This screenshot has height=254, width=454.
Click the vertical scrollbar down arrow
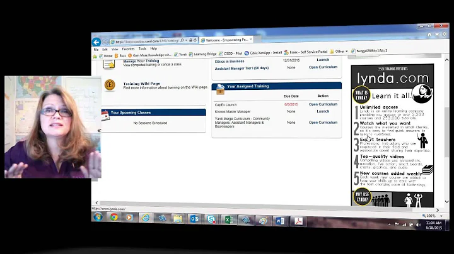[x=447, y=201]
